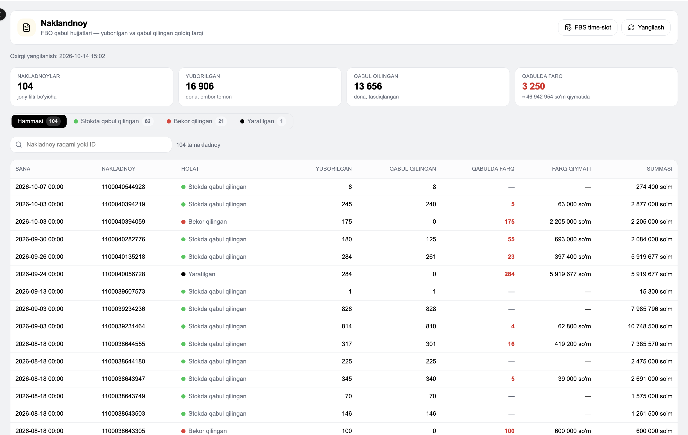Click the dark collapse arrow at left edge

point(2,14)
